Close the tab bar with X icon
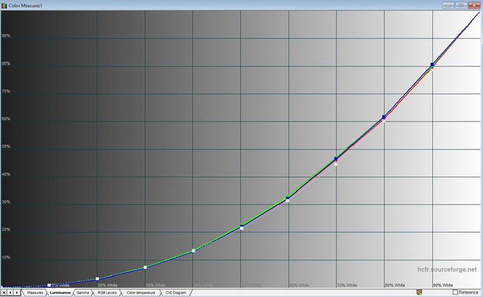Image resolution: width=483 pixels, height=297 pixels. [4, 293]
